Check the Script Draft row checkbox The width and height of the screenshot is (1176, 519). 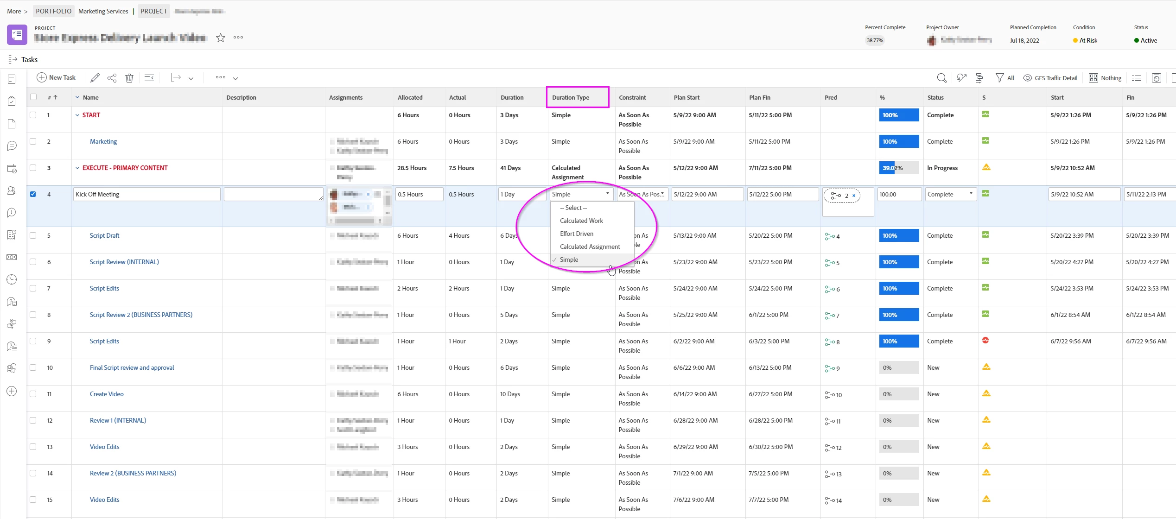[x=33, y=235]
